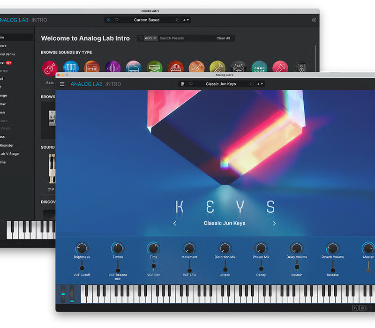
Task: Select the orange violin Strings sound type icon
Action: pos(196,67)
